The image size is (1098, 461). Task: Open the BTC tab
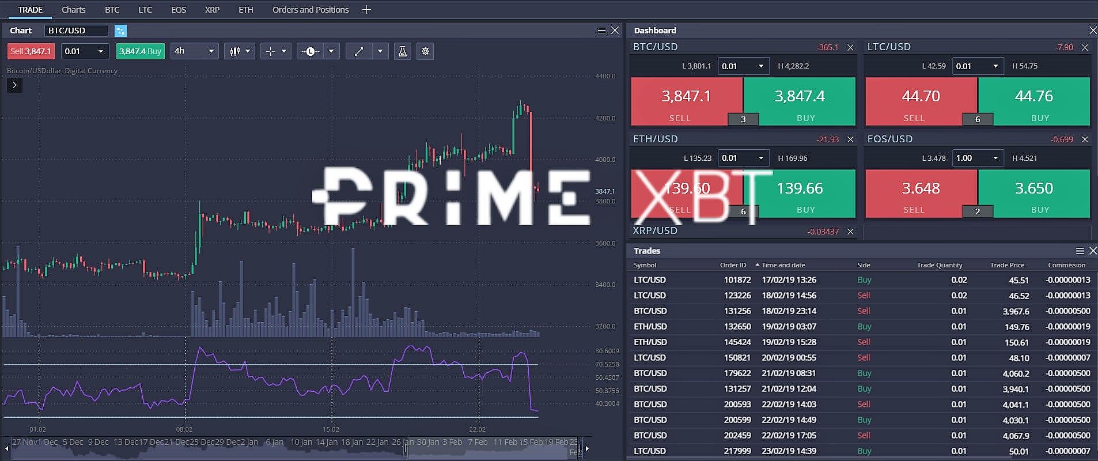pos(112,10)
